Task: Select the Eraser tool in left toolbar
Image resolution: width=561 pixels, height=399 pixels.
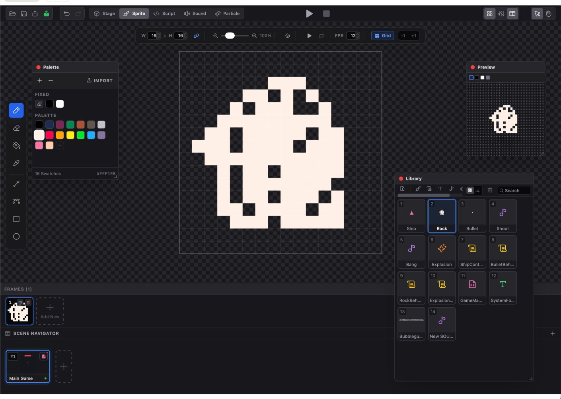Action: pyautogui.click(x=16, y=128)
